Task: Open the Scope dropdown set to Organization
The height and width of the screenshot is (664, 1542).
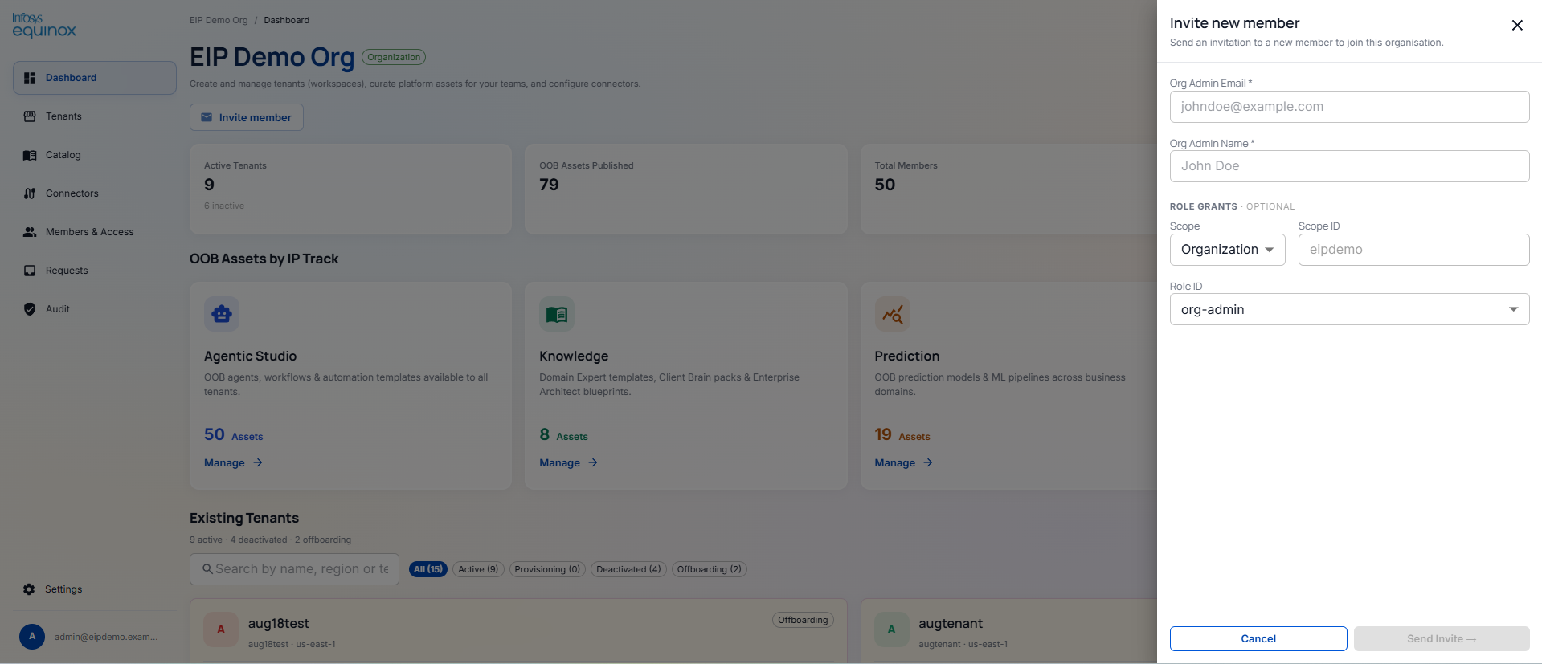Action: point(1228,250)
